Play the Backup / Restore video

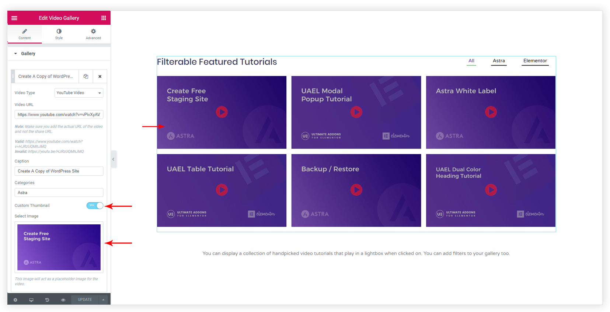356,190
